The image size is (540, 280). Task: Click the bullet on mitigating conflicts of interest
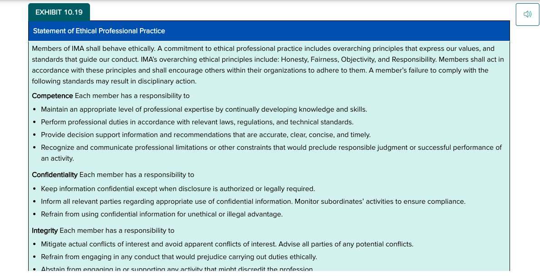tap(227, 244)
